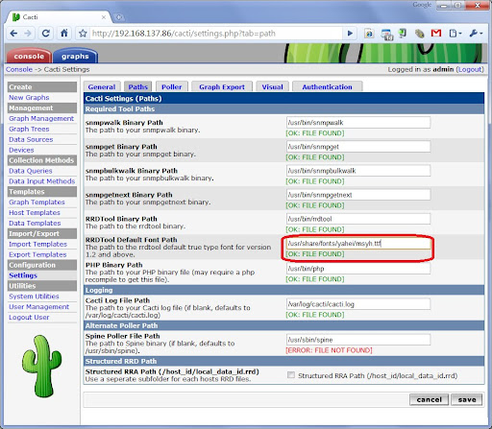Enable the Structured RRA Path checkbox
492x429 pixels.
point(291,375)
